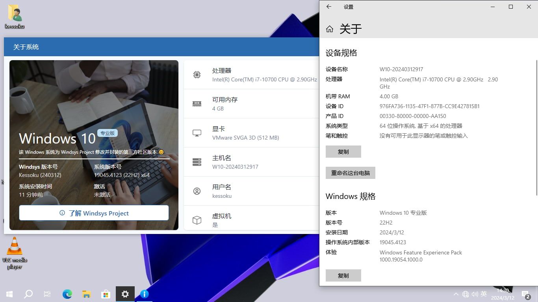Go back using Settings back arrow
This screenshot has height=302, width=538.
[329, 7]
